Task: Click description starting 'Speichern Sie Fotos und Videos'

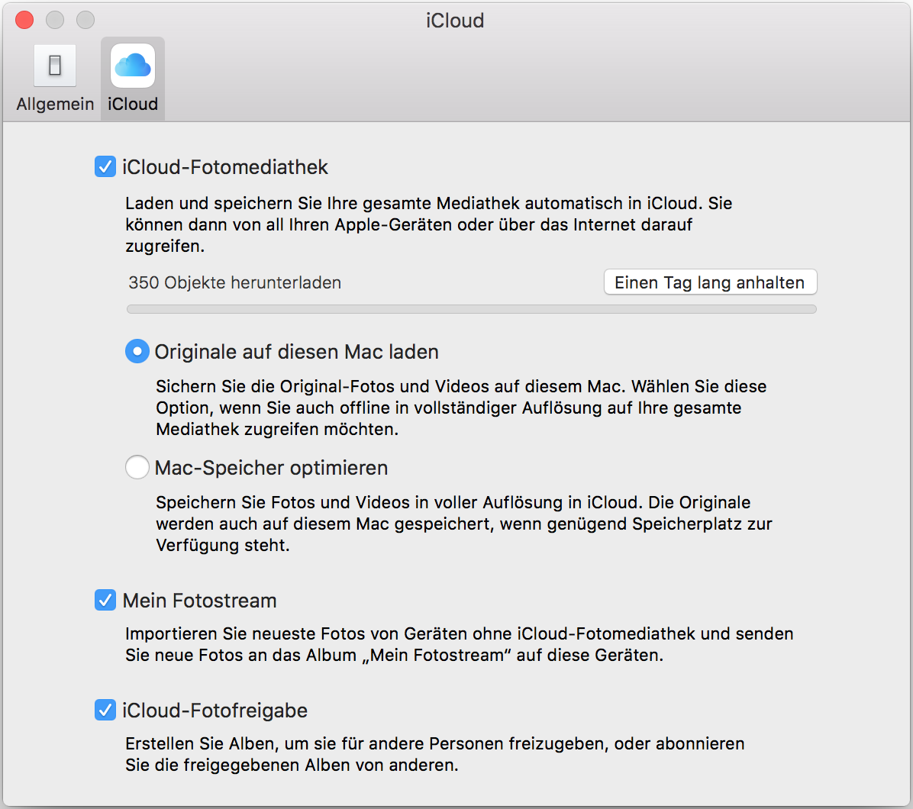Action: click(464, 524)
